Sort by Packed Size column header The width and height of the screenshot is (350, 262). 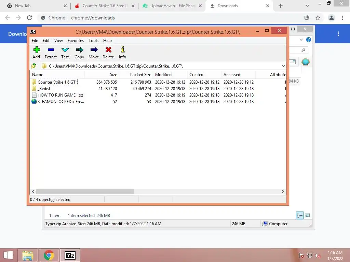pos(136,75)
